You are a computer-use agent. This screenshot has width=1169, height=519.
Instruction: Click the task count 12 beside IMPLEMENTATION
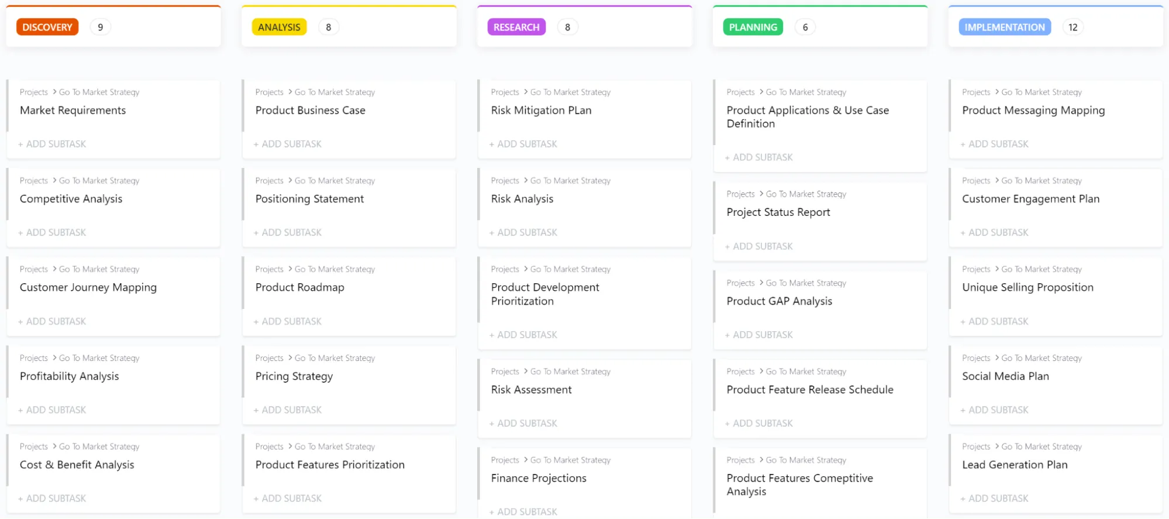[x=1073, y=27]
